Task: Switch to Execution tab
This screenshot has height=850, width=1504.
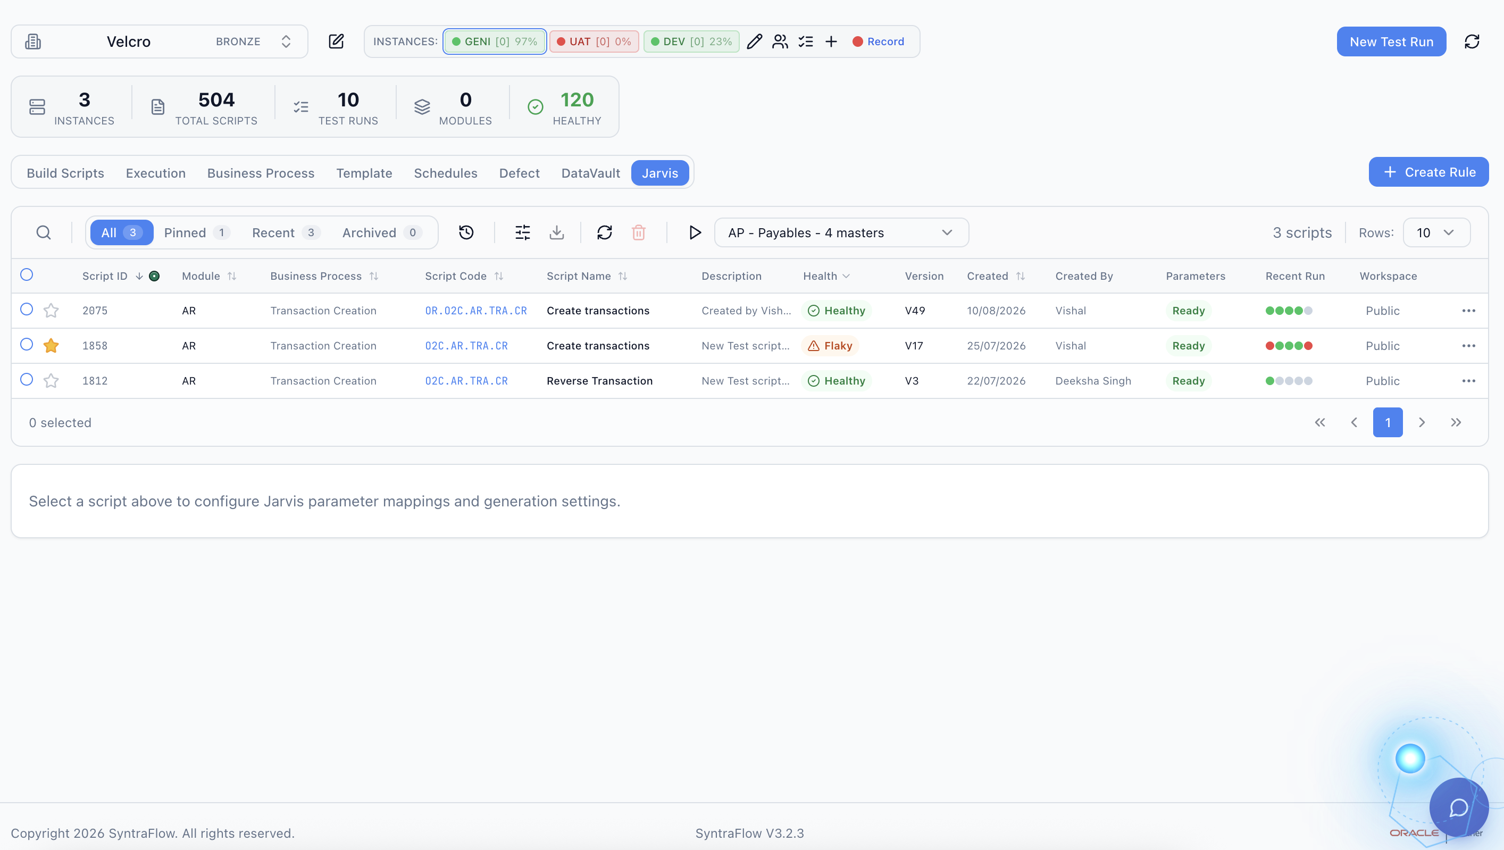Action: click(x=156, y=173)
